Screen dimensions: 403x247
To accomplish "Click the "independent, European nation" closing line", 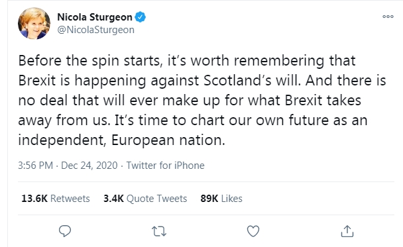I will (121, 140).
